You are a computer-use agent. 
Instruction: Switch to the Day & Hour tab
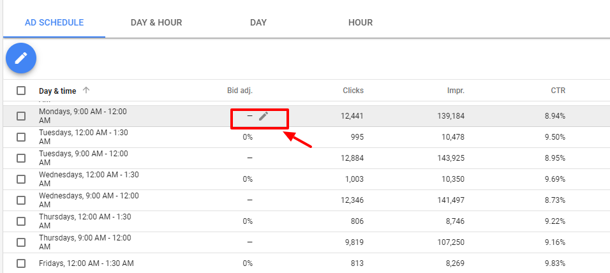click(x=156, y=22)
